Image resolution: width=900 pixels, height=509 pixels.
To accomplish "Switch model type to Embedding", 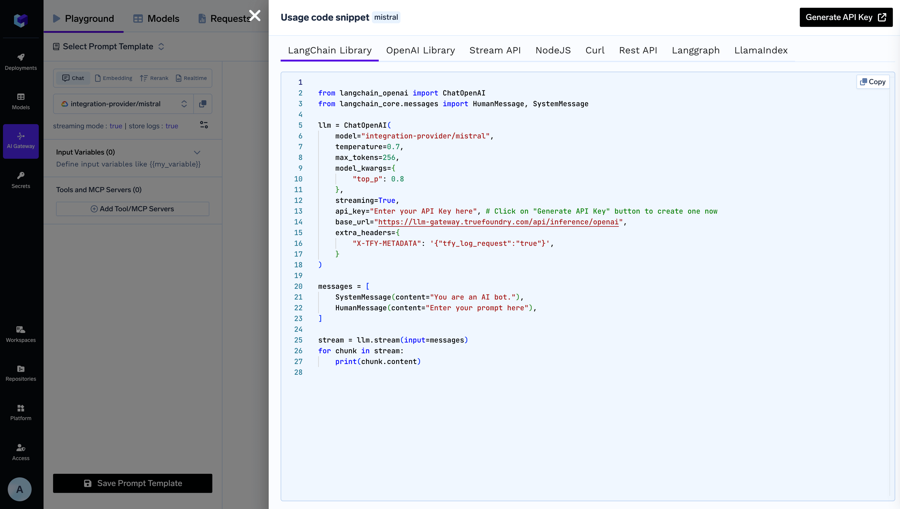I will [114, 78].
